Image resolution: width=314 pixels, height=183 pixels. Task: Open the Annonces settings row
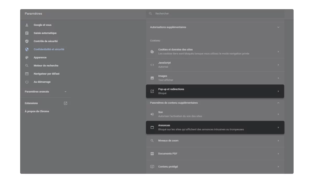click(215, 127)
